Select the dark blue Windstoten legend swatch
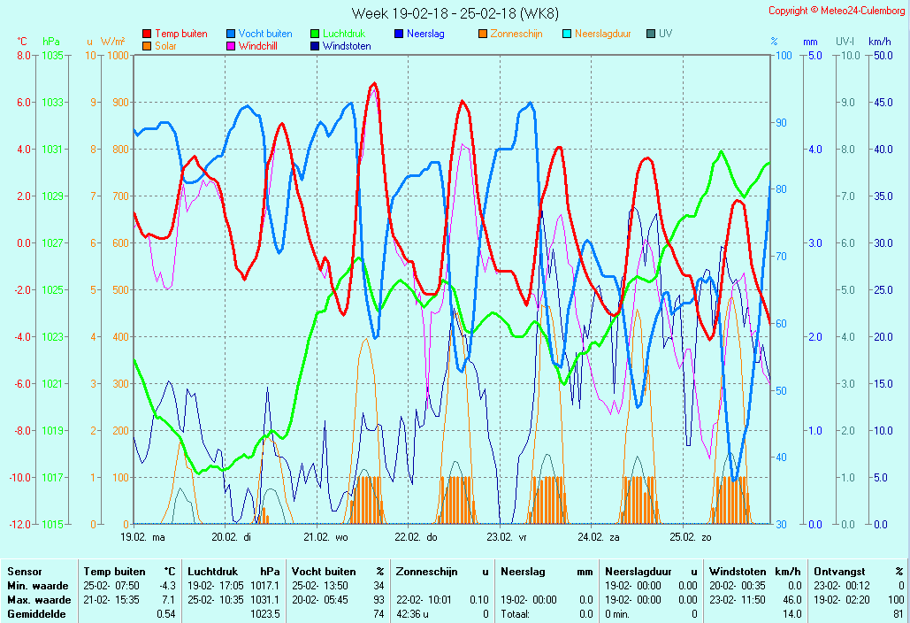Screen dimensions: 910x623 (315, 46)
